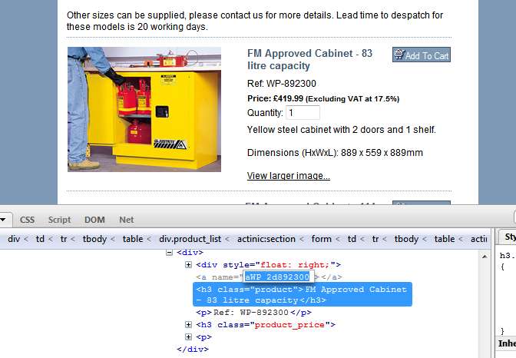Open the Net tab
516x358 pixels.
(126, 220)
